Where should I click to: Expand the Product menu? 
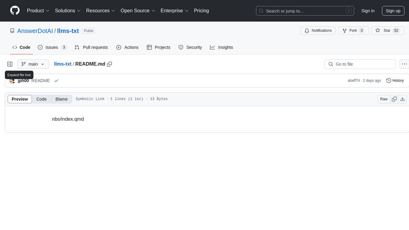(38, 11)
